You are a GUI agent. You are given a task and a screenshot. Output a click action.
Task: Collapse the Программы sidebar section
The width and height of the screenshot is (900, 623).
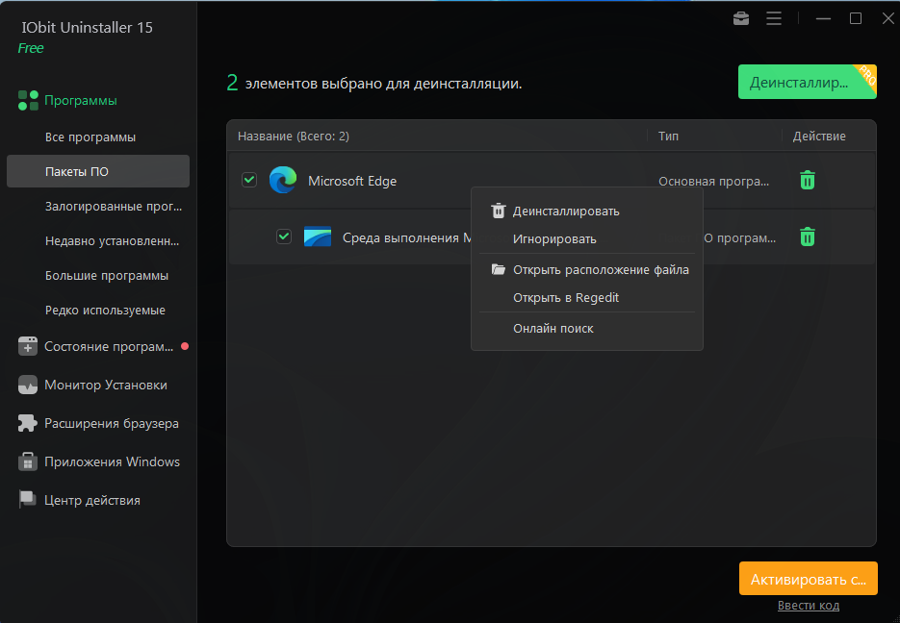tap(81, 100)
